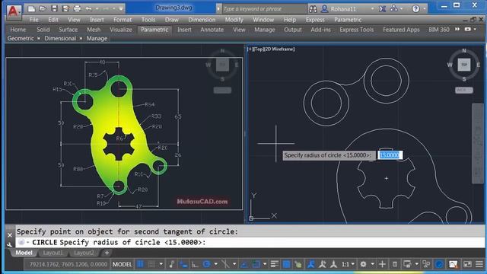Viewport: 487px width, 274px height.
Task: Toggle dynamic input in status bar
Action: pos(183,264)
